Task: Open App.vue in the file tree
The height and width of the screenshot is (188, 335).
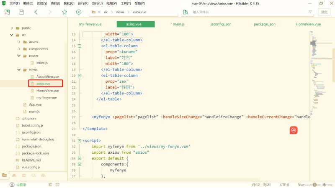Action: 35,105
